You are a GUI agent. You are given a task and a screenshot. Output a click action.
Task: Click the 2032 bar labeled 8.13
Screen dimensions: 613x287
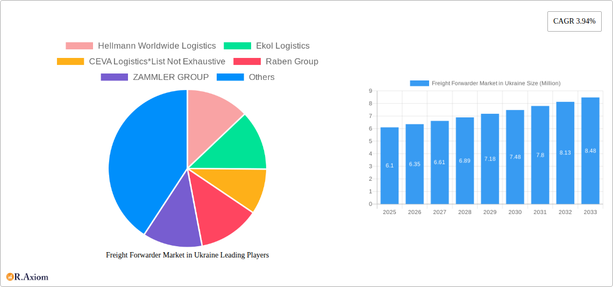pos(565,153)
